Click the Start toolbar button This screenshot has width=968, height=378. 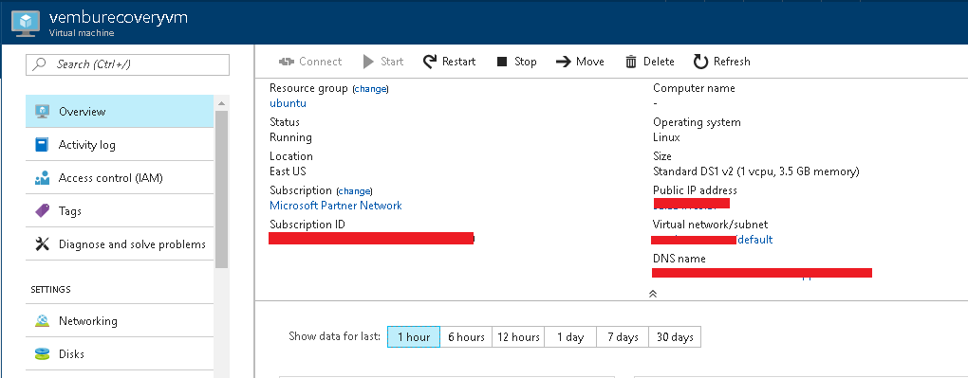coord(382,62)
